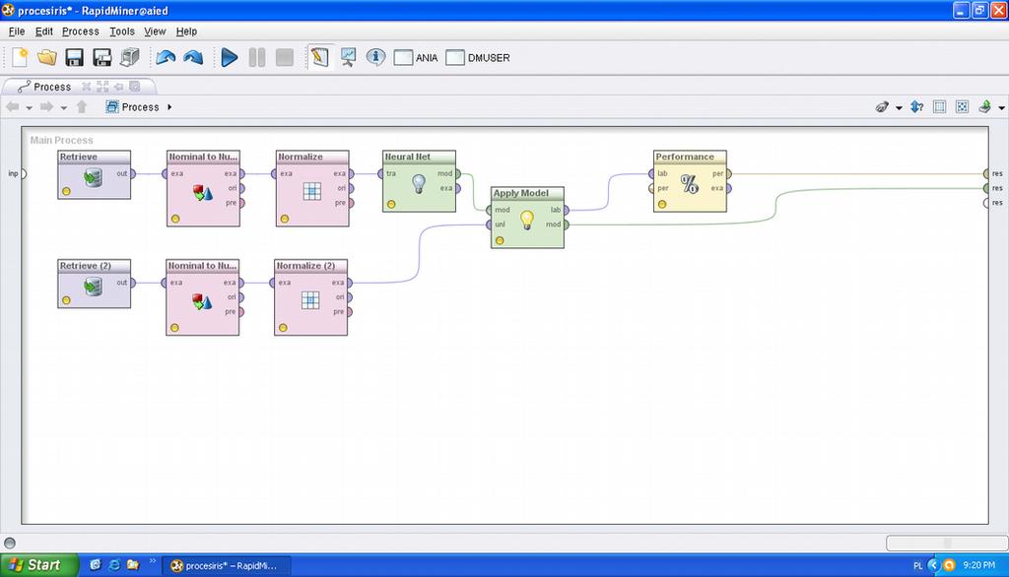The height and width of the screenshot is (577, 1009).
Task: Navigate back with the left arrow in breadcrumb bar
Action: coord(12,106)
